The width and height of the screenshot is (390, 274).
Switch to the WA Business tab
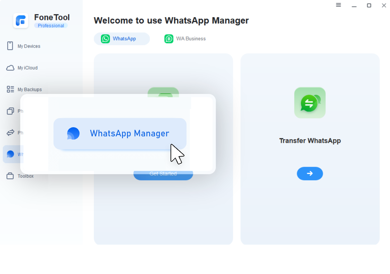[185, 39]
